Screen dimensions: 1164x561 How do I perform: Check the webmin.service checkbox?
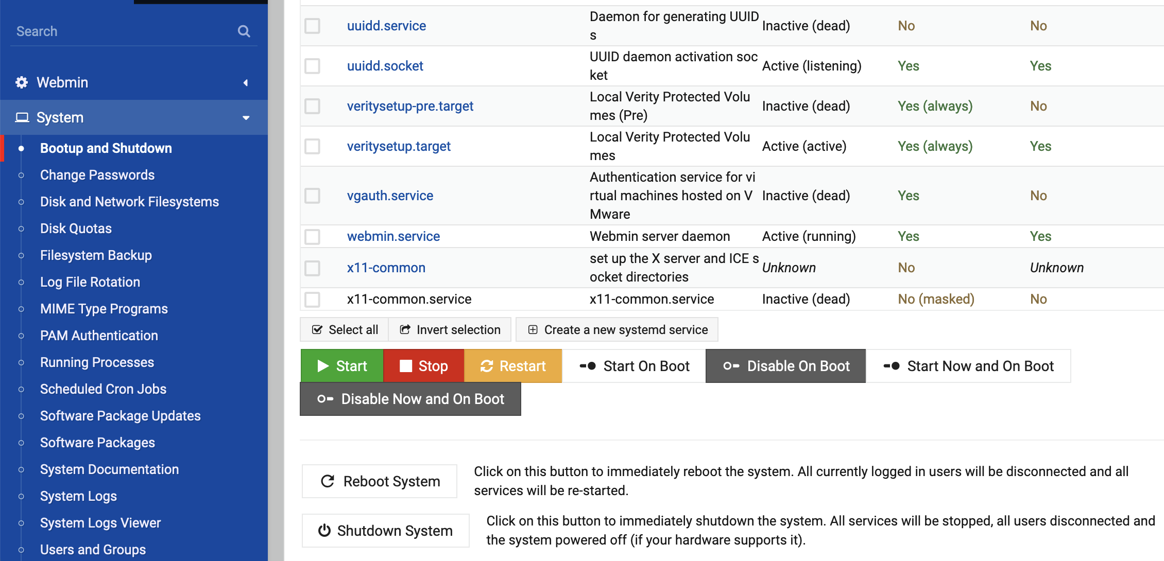click(x=312, y=236)
